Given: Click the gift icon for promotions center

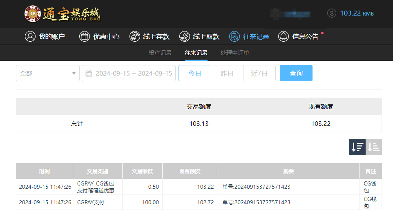Looking at the screenshot, I should click(x=85, y=36).
